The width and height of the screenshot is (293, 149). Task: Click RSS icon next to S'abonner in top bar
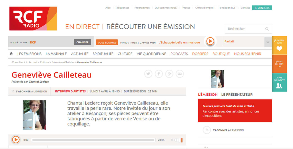pyautogui.click(x=13, y=91)
